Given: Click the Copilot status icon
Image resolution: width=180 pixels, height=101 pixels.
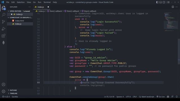Looking at the screenshot, I should pyautogui.click(x=168, y=97).
